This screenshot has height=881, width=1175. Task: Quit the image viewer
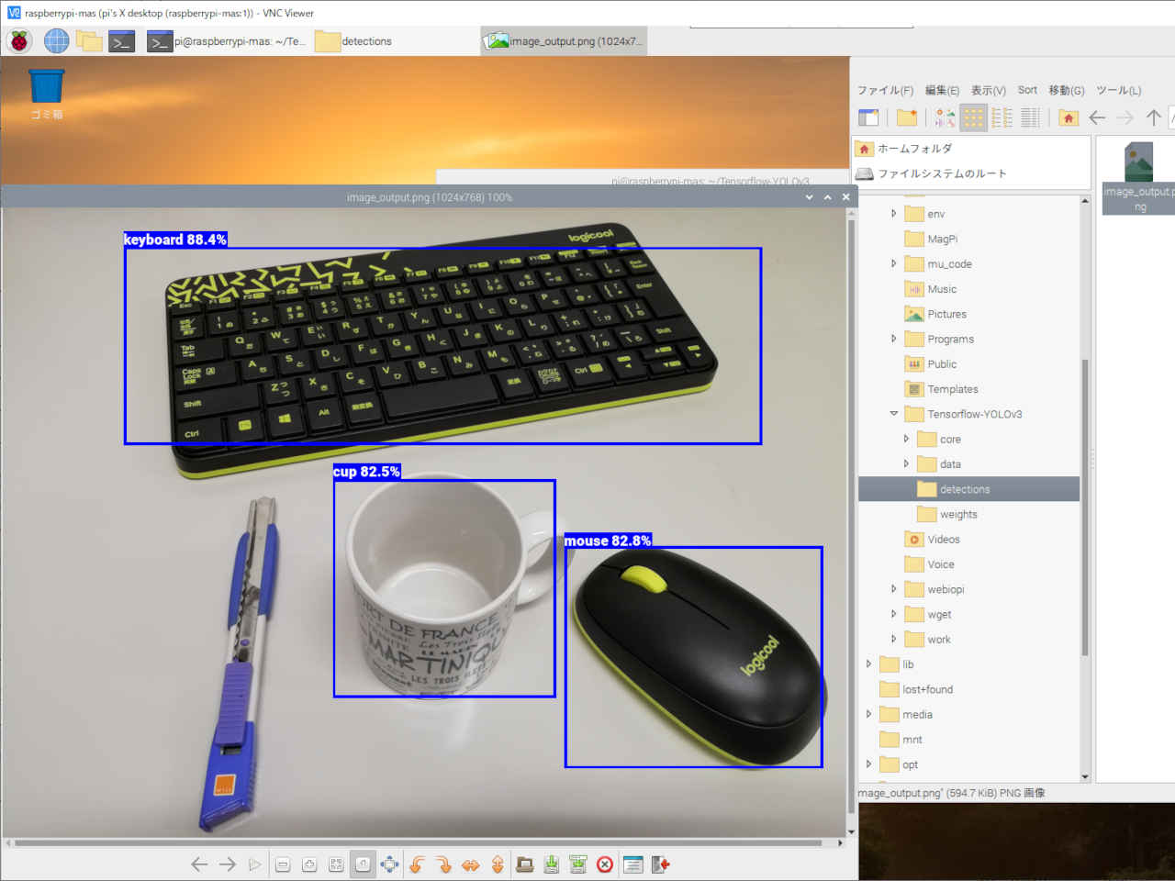[x=660, y=864]
